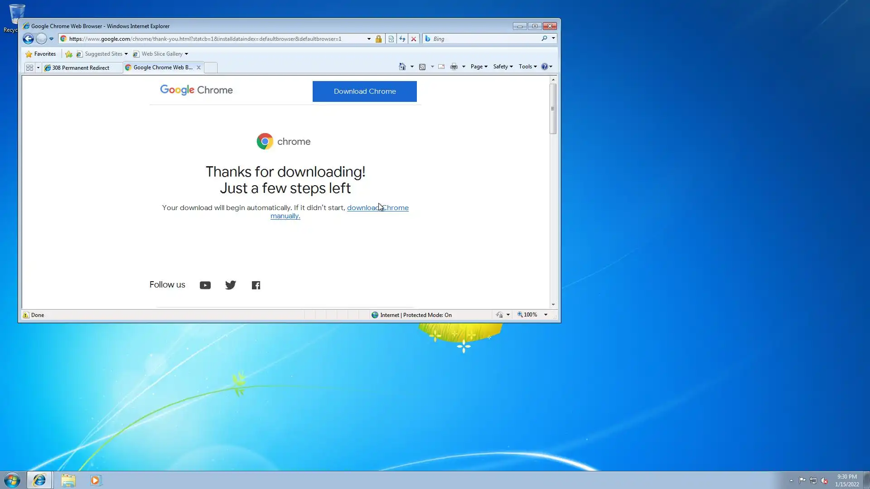Open the Tools menu
870x489 pixels.
point(527,67)
